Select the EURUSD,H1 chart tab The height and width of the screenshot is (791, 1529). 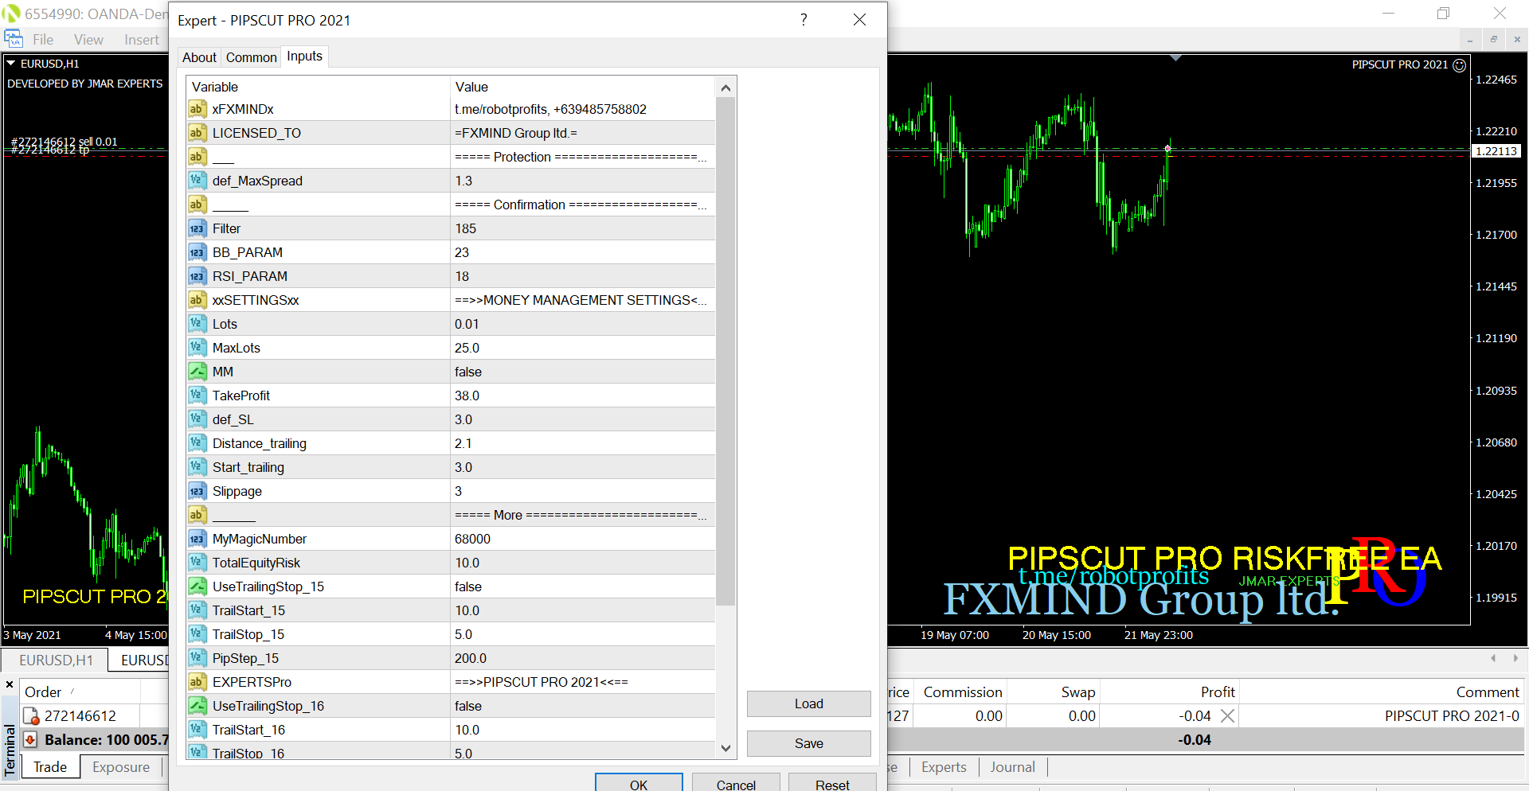[56, 660]
